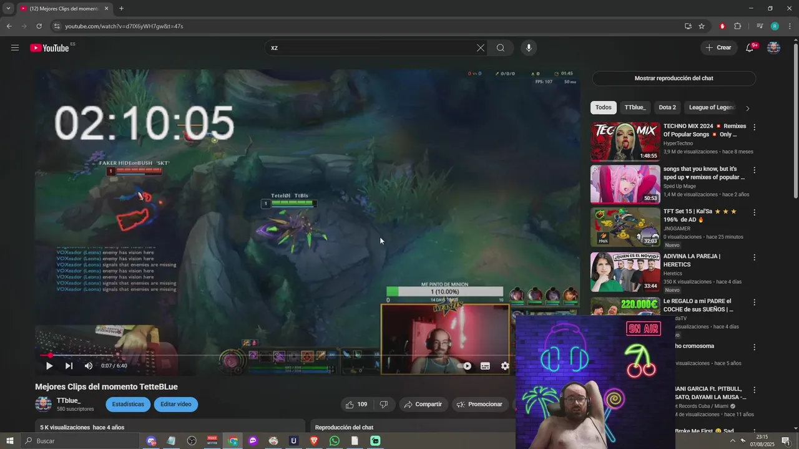Reload the page
This screenshot has width=799, height=449.
pyautogui.click(x=39, y=26)
